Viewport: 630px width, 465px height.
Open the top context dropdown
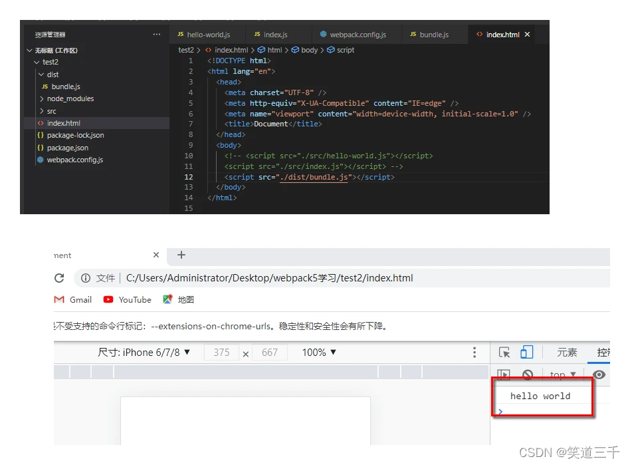click(x=562, y=375)
